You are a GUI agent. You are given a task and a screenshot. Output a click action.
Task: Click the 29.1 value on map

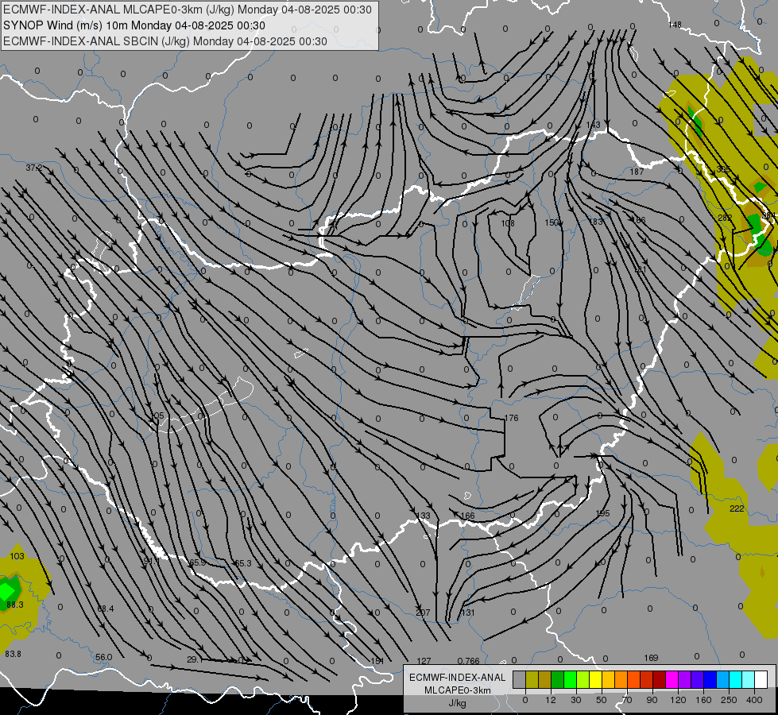click(x=195, y=659)
